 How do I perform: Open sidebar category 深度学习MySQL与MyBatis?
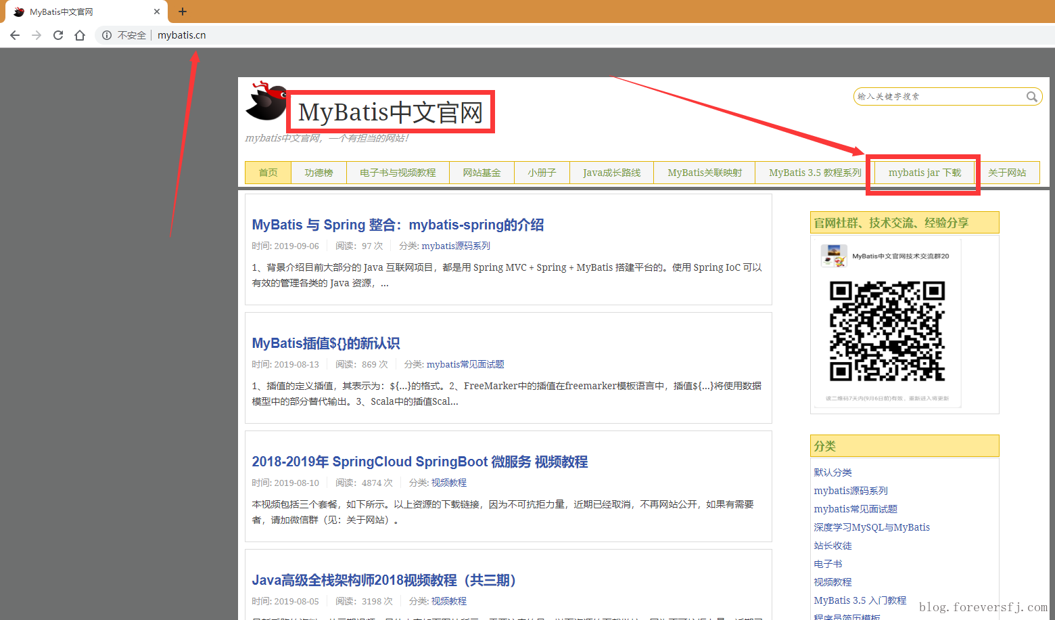click(x=872, y=527)
